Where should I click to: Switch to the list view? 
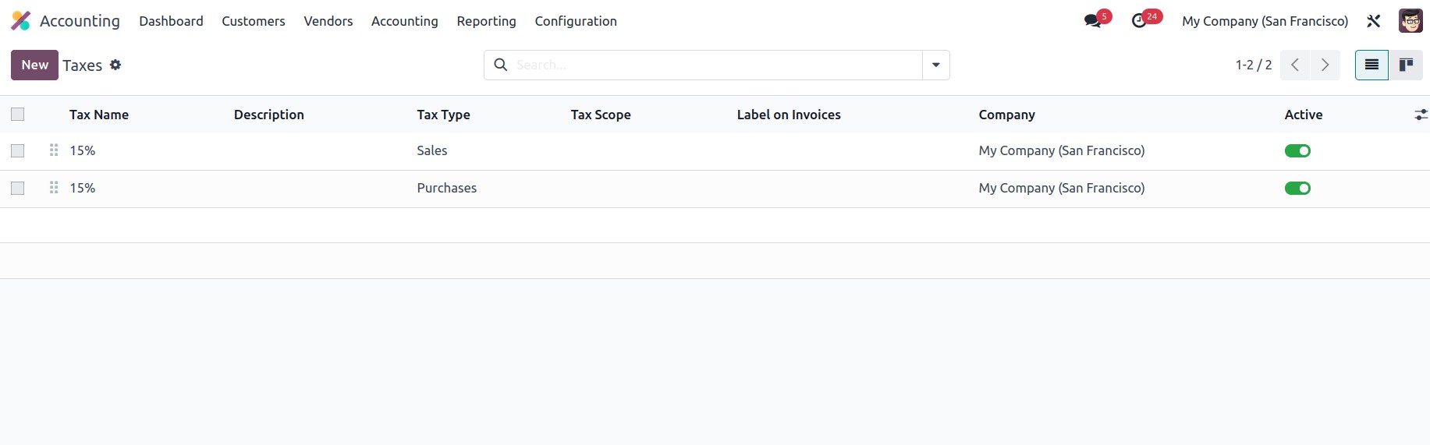1371,65
